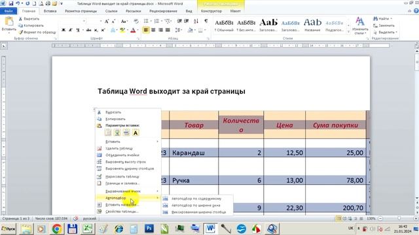Viewport: 419px width, 235px height.
Task: Click the Chrome icon in taskbar
Action: click(x=57, y=228)
